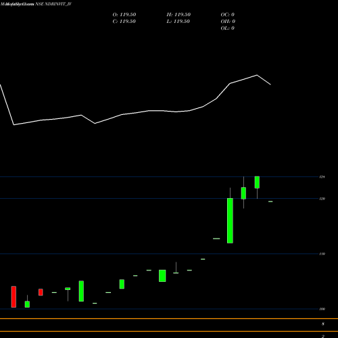Click the OL: 0 readout

pyautogui.click(x=227, y=28)
